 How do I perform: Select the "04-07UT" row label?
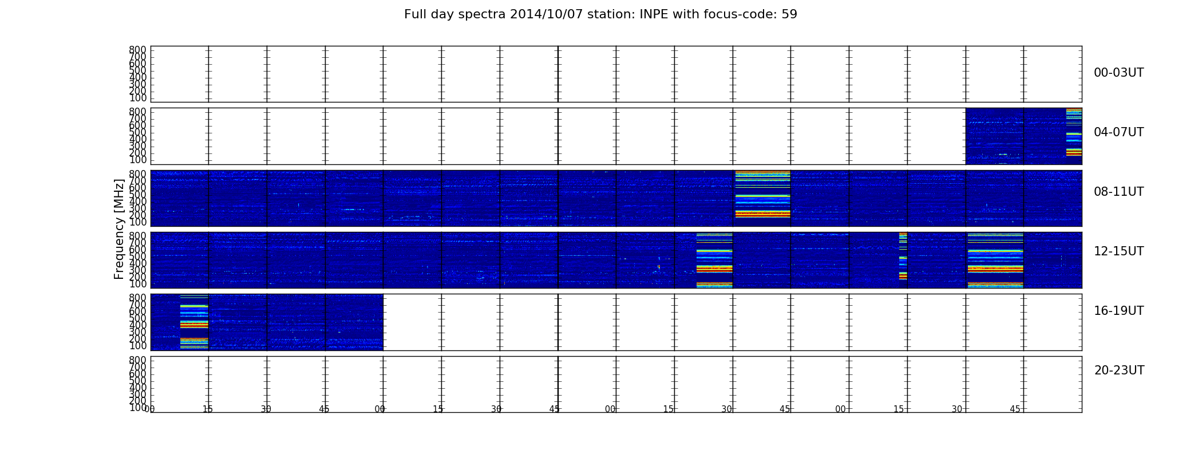pos(1118,132)
